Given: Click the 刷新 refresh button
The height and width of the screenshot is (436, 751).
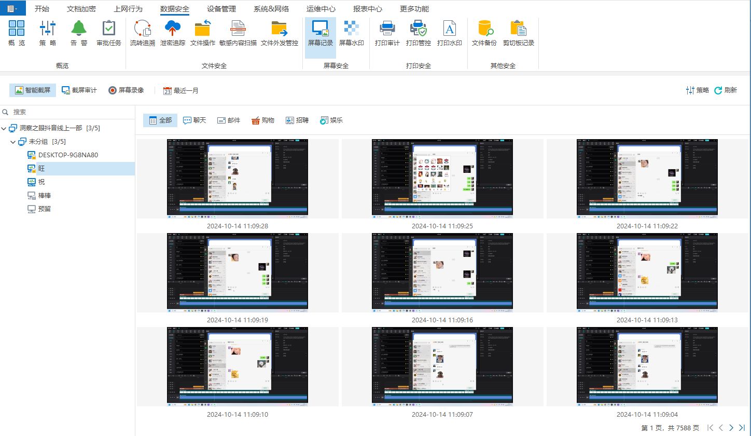Looking at the screenshot, I should (x=726, y=90).
